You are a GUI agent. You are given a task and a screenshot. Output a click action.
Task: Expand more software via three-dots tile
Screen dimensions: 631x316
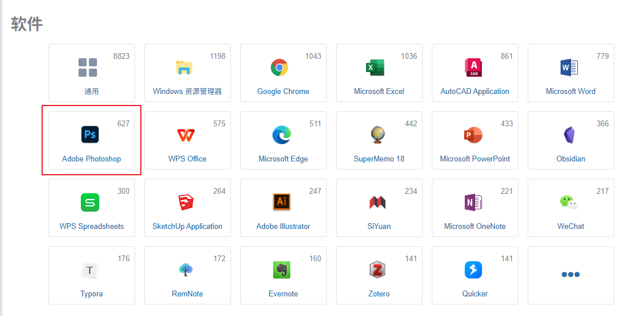[570, 276]
